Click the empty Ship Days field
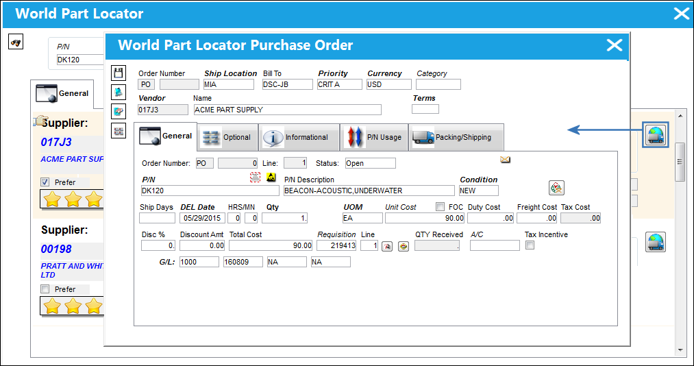Screen dimensions: 694x366 [x=157, y=218]
